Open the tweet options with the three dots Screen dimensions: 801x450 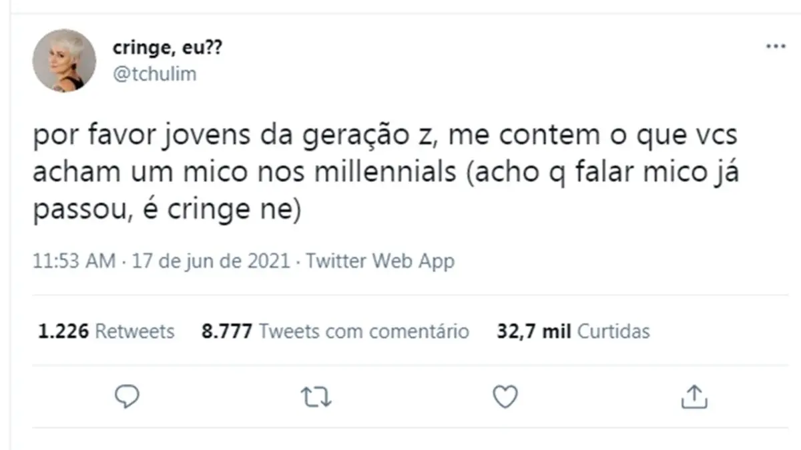click(776, 45)
